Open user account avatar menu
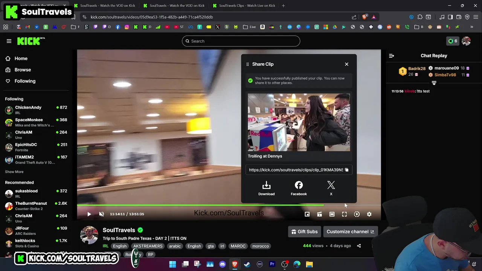Viewport: 482px width, 271px height. pos(466,41)
